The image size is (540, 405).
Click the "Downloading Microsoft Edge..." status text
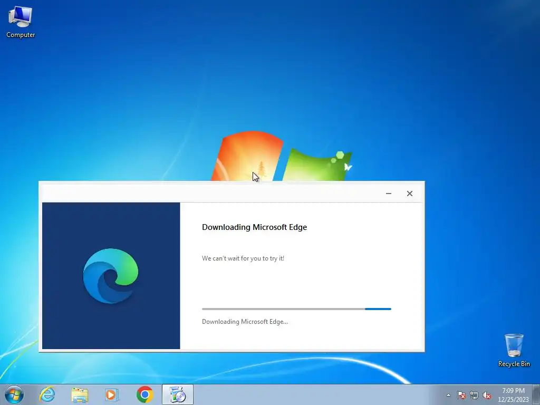click(x=245, y=322)
